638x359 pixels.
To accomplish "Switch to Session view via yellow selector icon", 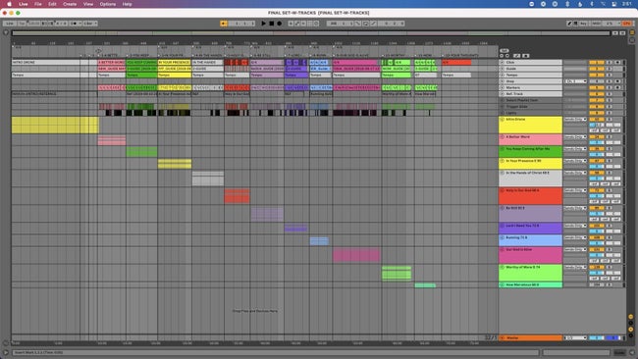I will click(632, 32).
